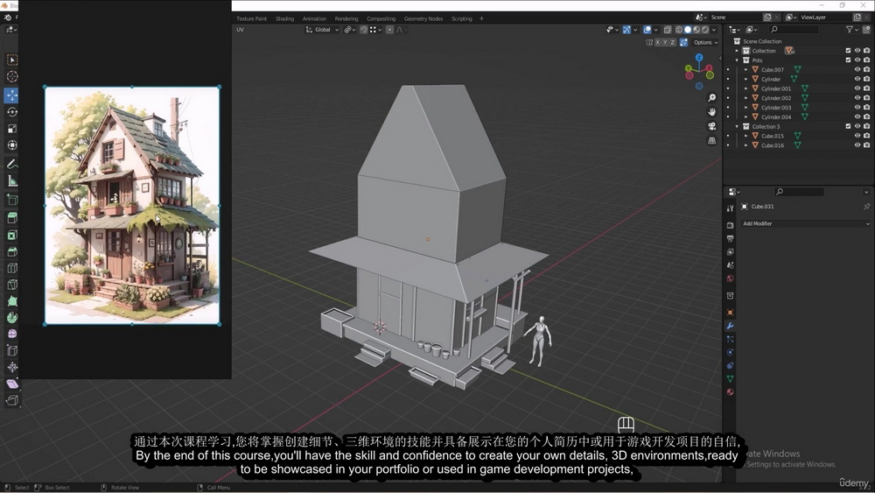
Task: Select the Move tool
Action: [x=11, y=95]
